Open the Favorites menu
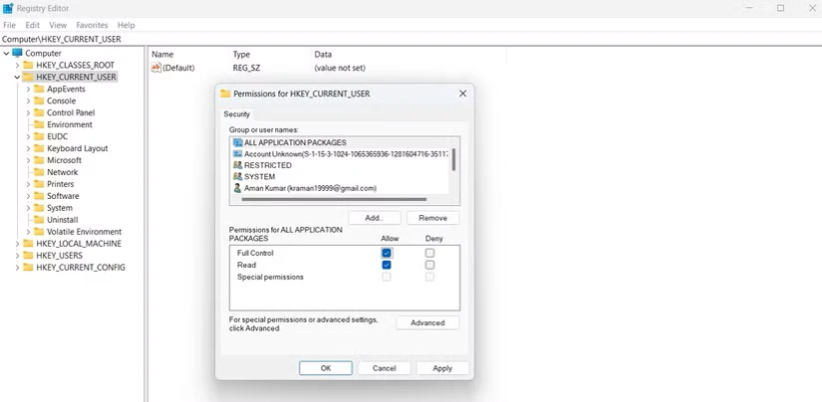This screenshot has height=402, width=822. pos(92,25)
